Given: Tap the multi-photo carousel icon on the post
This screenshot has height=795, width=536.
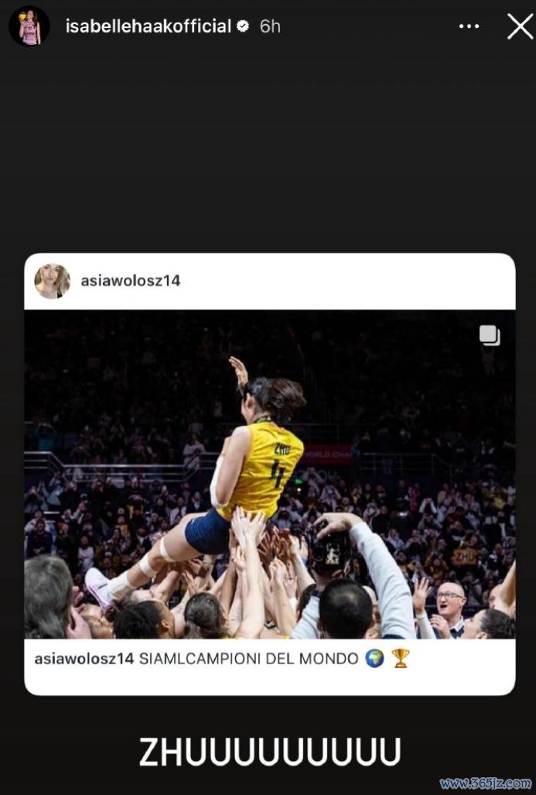Looking at the screenshot, I should (x=490, y=335).
